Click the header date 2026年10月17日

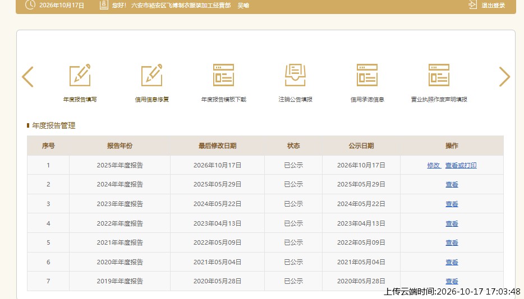click(62, 6)
